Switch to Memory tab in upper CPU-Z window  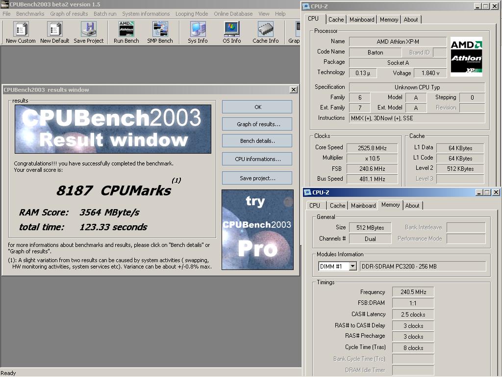[389, 20]
